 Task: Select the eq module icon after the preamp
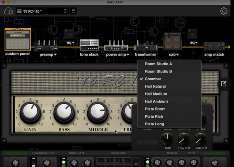pyautogui.click(x=69, y=34)
